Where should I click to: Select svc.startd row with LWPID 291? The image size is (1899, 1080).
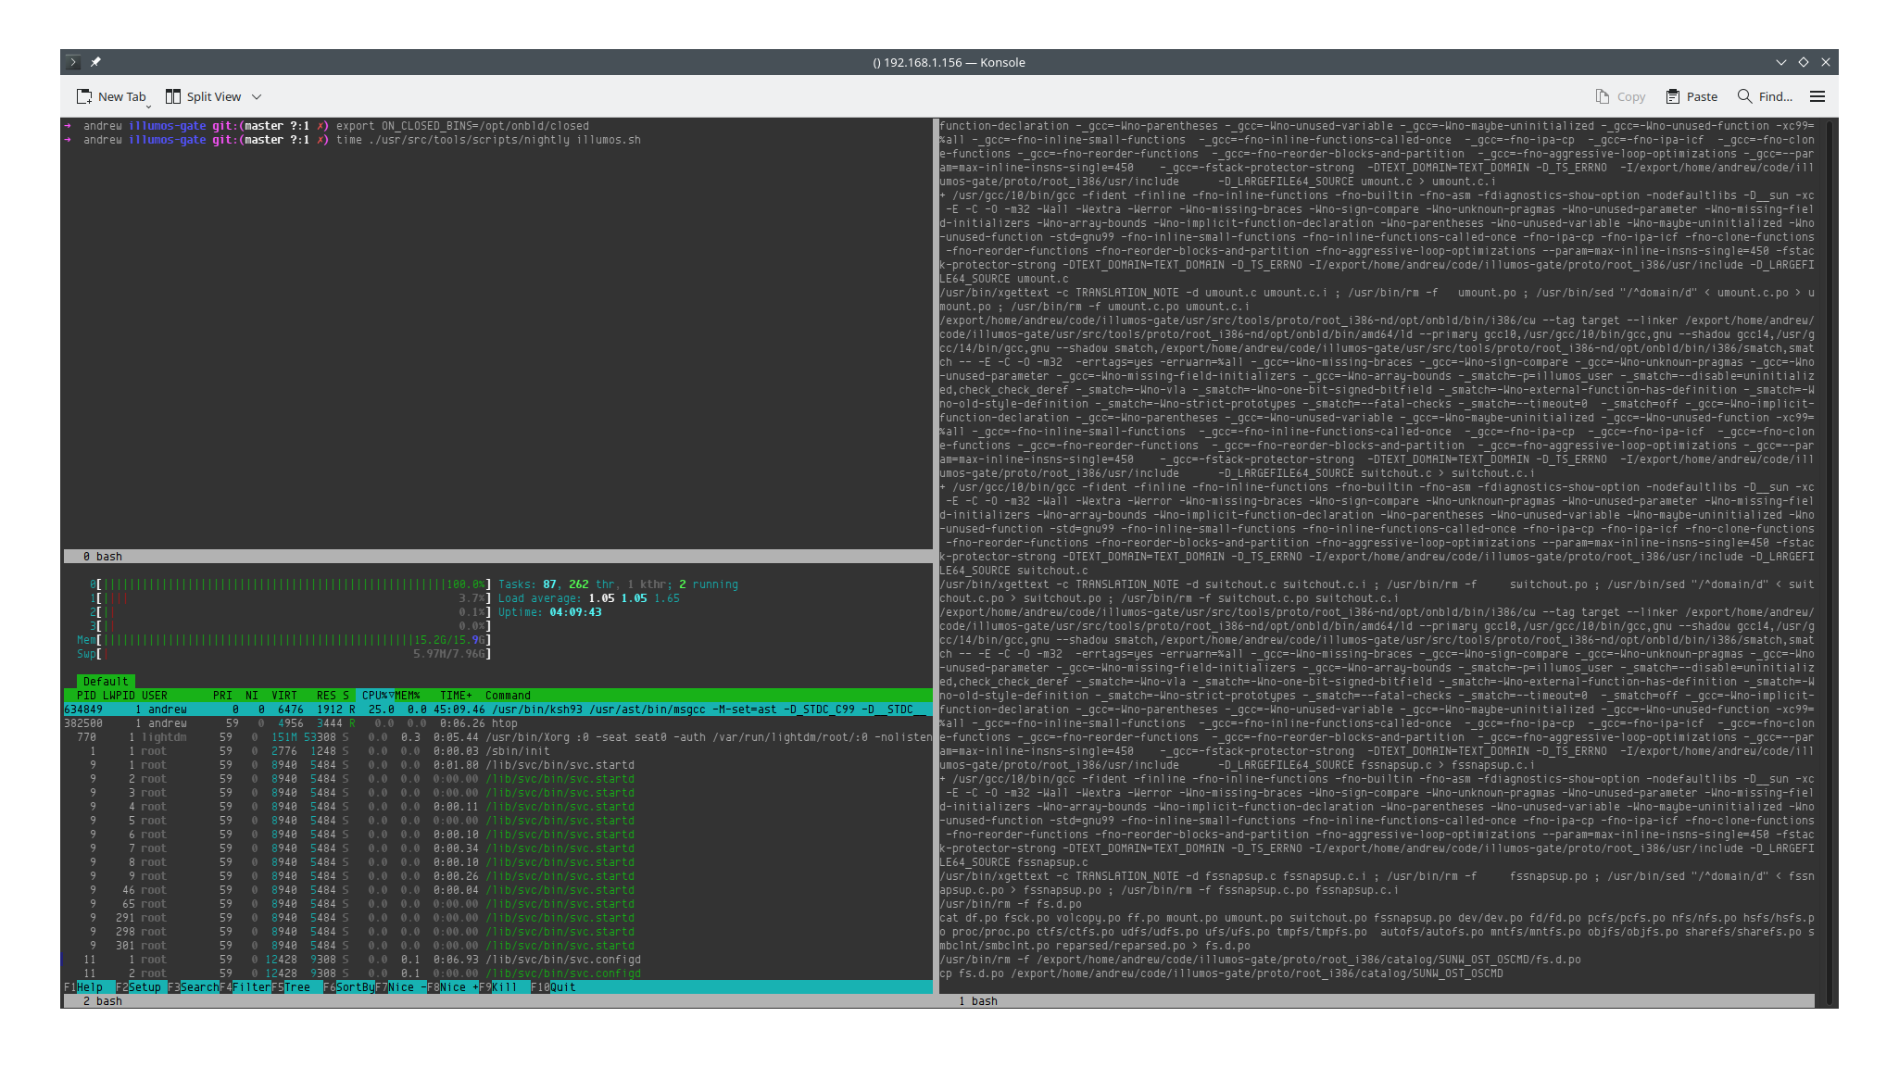[497, 918]
